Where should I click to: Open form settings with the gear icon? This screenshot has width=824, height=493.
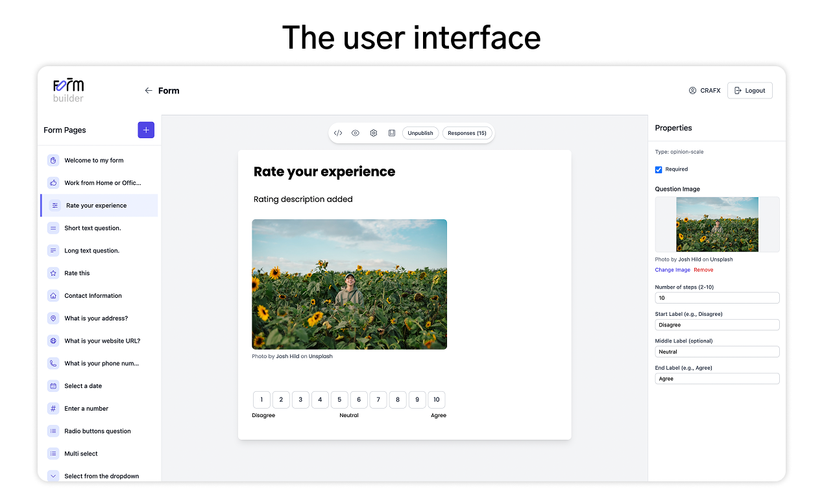tap(374, 132)
